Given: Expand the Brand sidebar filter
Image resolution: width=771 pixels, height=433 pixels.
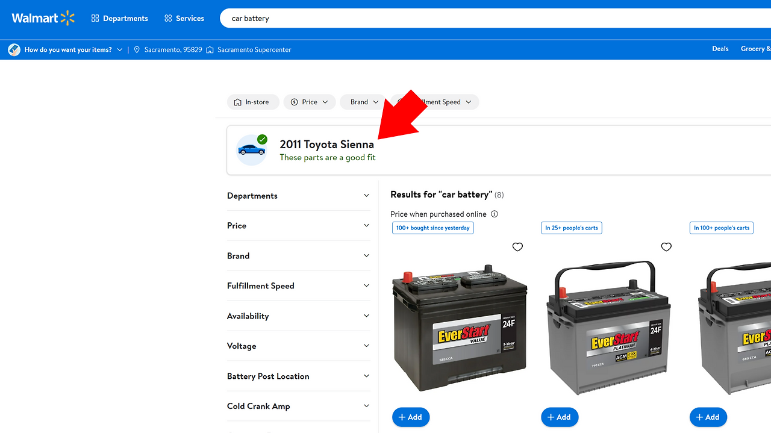Looking at the screenshot, I should pyautogui.click(x=298, y=256).
